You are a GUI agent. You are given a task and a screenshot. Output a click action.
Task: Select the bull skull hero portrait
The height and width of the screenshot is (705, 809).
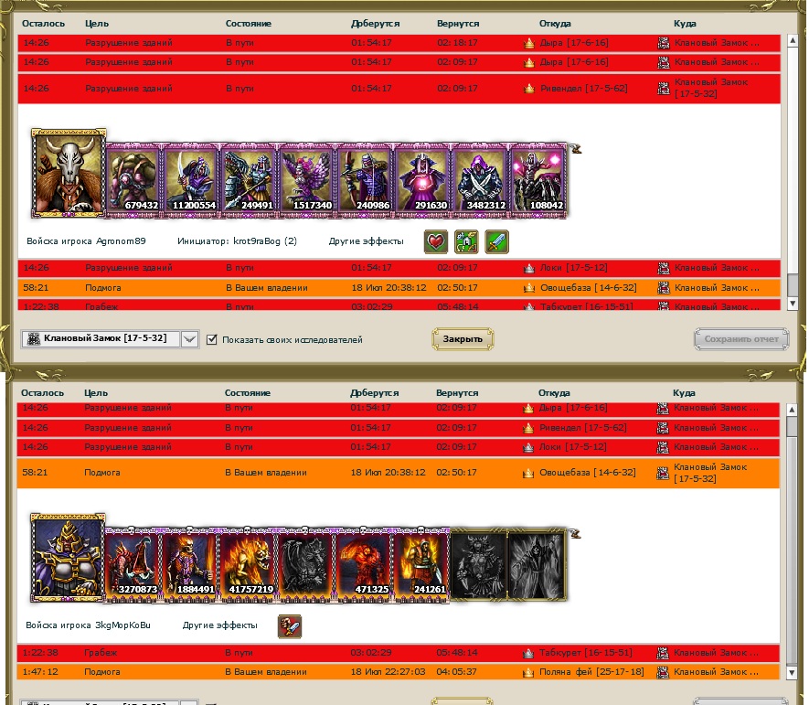[x=69, y=173]
